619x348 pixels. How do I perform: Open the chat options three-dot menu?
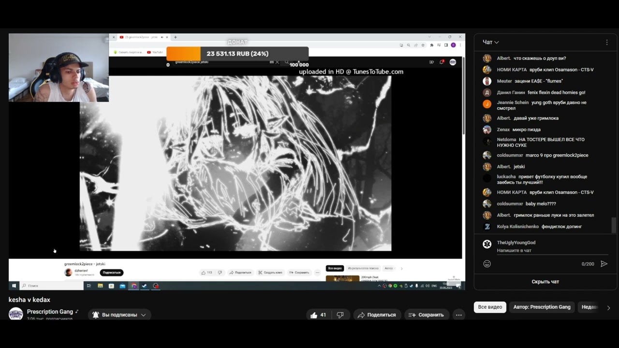(607, 42)
